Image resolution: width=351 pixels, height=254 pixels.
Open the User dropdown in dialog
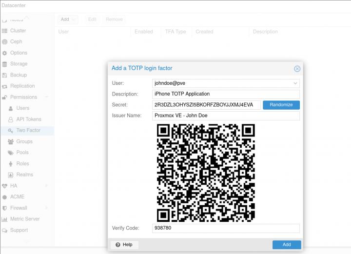[295, 83]
